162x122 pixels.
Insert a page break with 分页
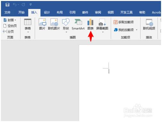pos(8,31)
